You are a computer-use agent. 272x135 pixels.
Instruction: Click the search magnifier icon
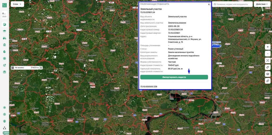click(x=215, y=4)
